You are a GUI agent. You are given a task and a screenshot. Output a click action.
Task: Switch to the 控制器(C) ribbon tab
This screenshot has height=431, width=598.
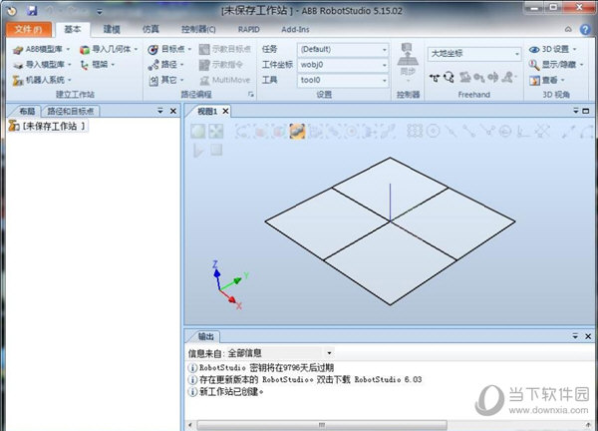coord(198,29)
